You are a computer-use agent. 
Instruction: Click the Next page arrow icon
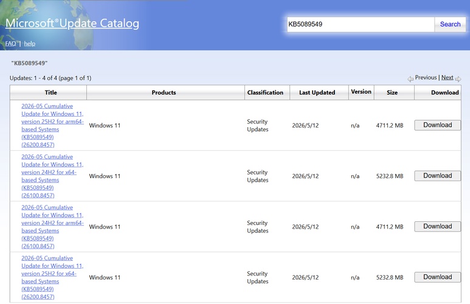458,79
